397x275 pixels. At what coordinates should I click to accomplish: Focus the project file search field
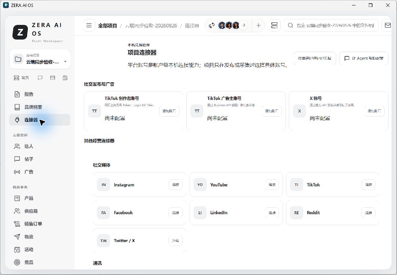click(331, 25)
